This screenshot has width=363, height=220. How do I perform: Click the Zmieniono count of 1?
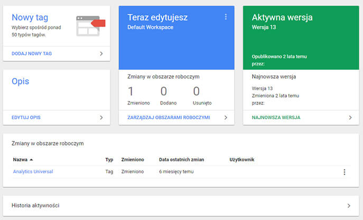(131, 91)
